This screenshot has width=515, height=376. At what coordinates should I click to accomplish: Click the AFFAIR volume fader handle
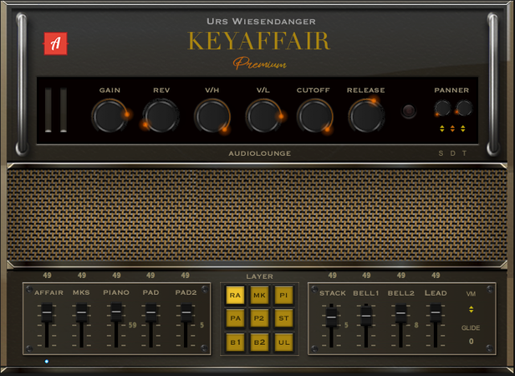(x=47, y=312)
